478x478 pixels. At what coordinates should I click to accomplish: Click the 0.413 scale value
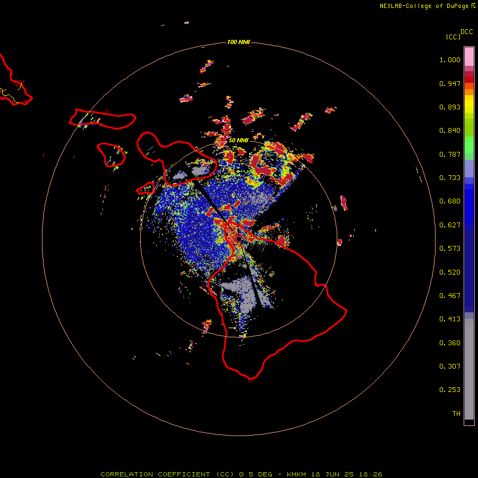(x=450, y=319)
